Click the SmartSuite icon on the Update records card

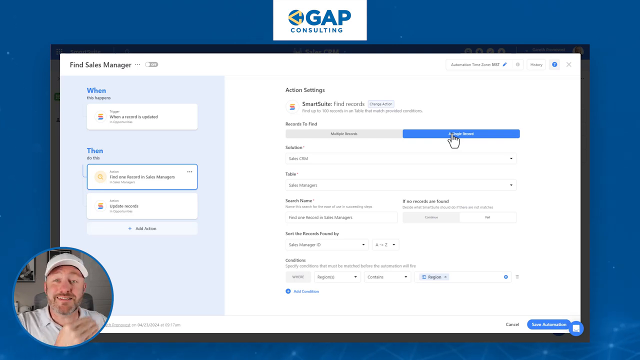pyautogui.click(x=100, y=206)
